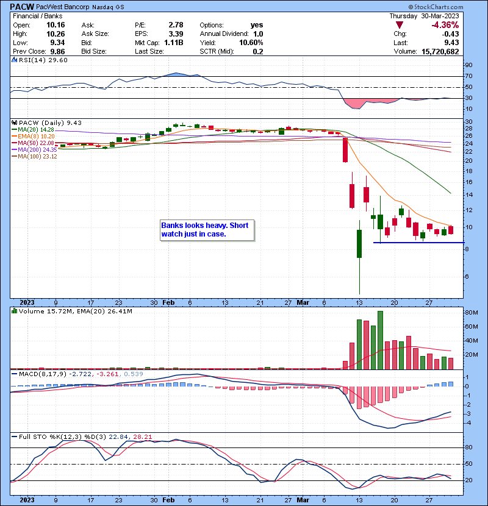Click the MACD(8,17,9) indicator label
The width and height of the screenshot is (488, 506).
(43, 374)
